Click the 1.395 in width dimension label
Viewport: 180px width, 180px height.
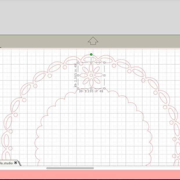point(91,91)
